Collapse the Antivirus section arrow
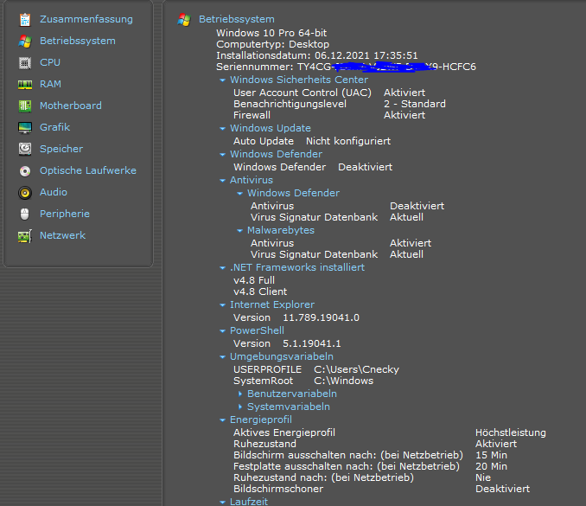 (222, 180)
